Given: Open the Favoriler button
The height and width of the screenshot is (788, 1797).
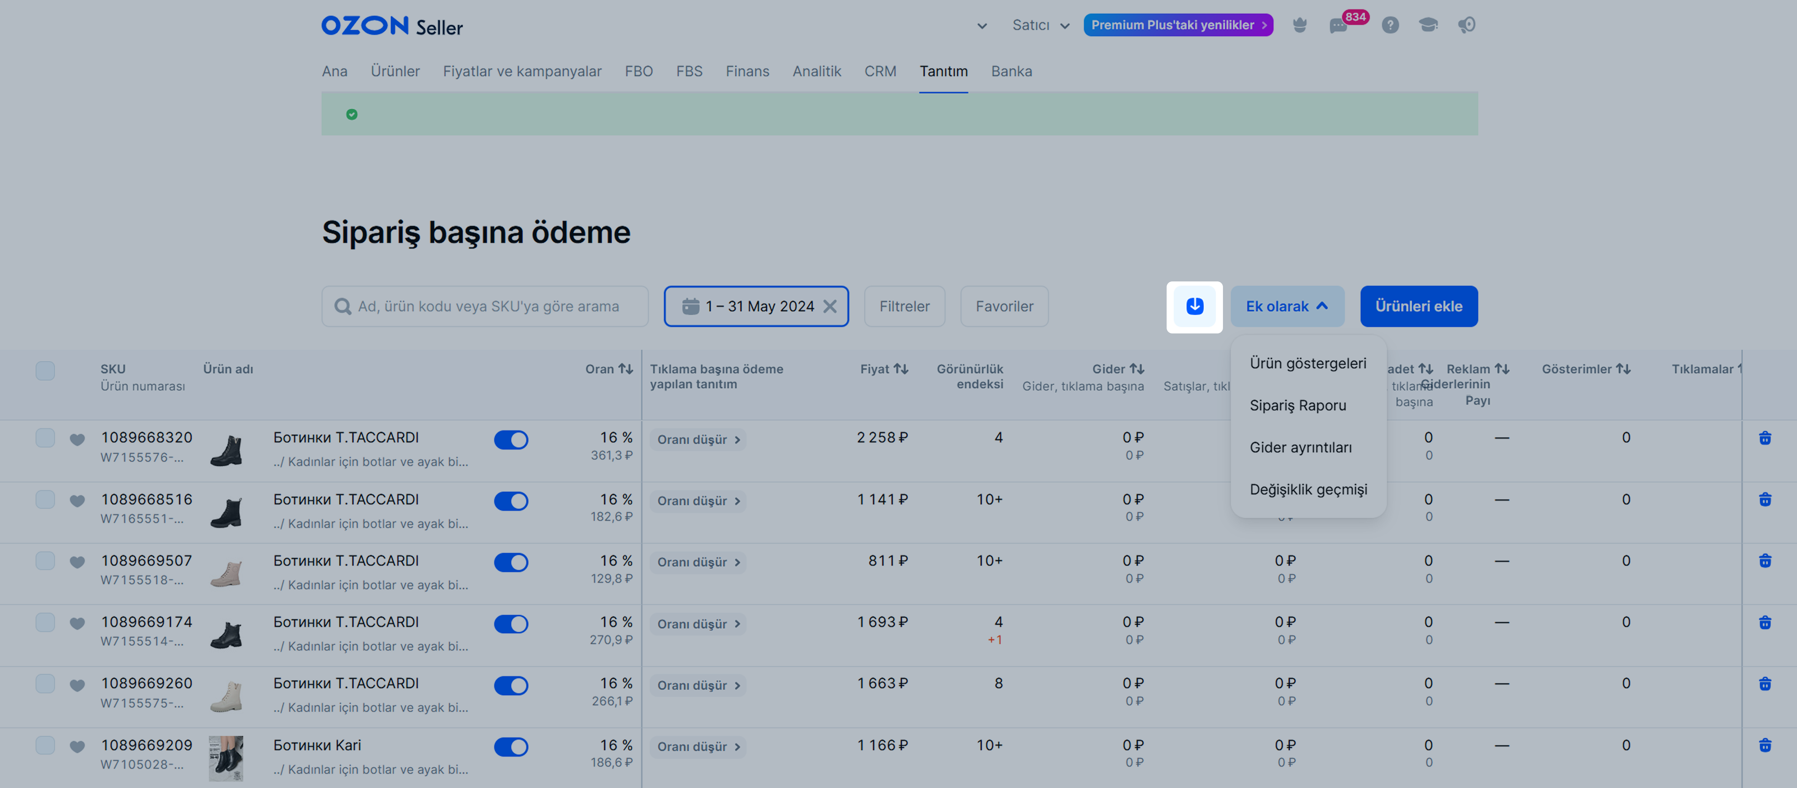Looking at the screenshot, I should click(x=1004, y=307).
